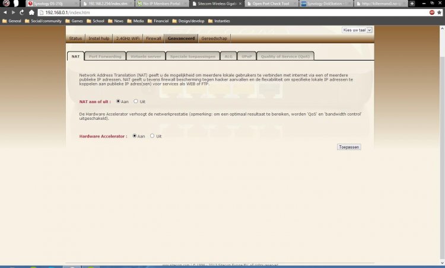
Task: Open the General bookmarks folder
Action: tap(13, 20)
